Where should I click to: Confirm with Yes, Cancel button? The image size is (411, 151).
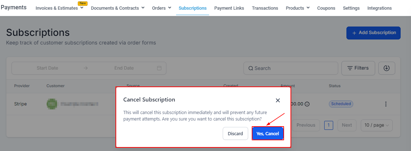(x=268, y=133)
